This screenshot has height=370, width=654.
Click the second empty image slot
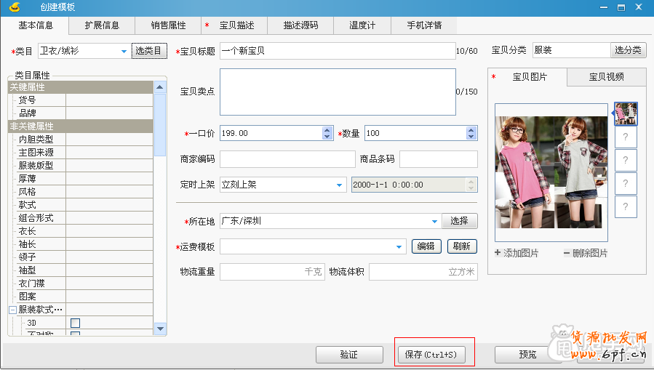[x=626, y=160]
